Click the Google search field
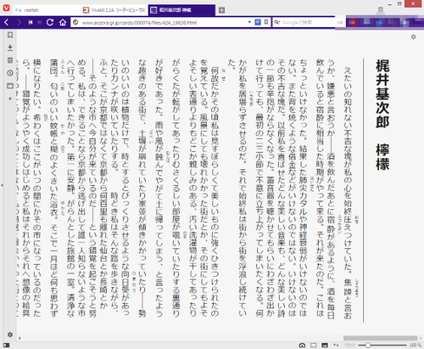The image size is (424, 349). click(308, 22)
